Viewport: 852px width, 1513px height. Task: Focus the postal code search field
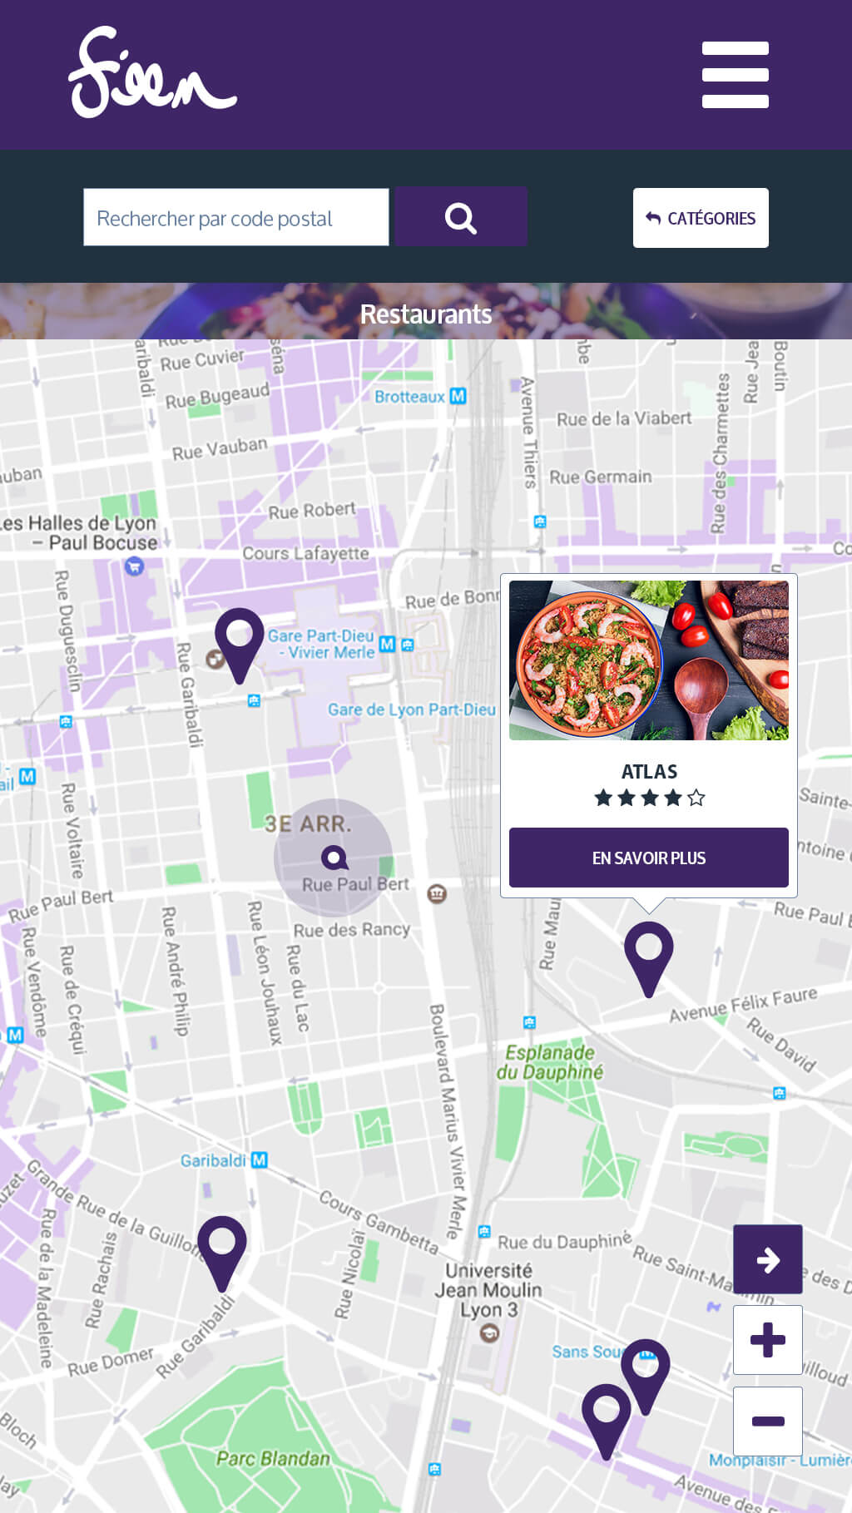[x=236, y=217]
